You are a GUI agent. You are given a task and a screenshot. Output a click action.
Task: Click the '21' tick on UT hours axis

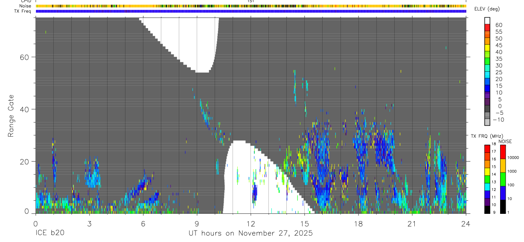(x=412, y=224)
